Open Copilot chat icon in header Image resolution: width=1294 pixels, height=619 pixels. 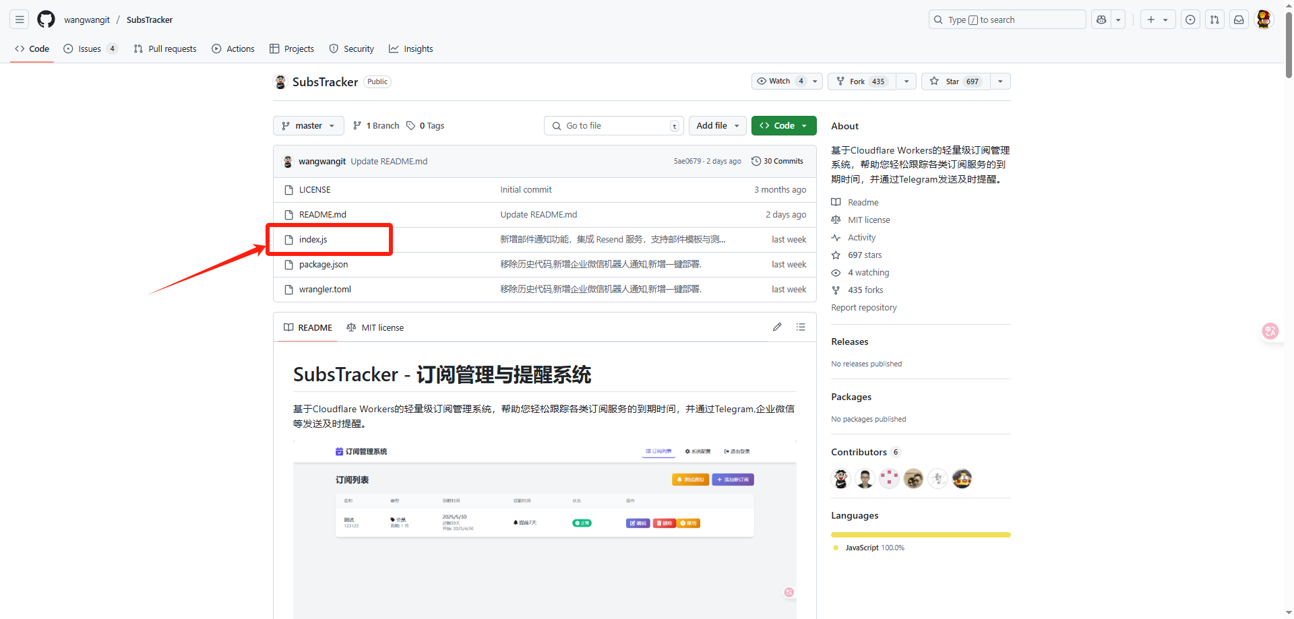tap(1101, 20)
